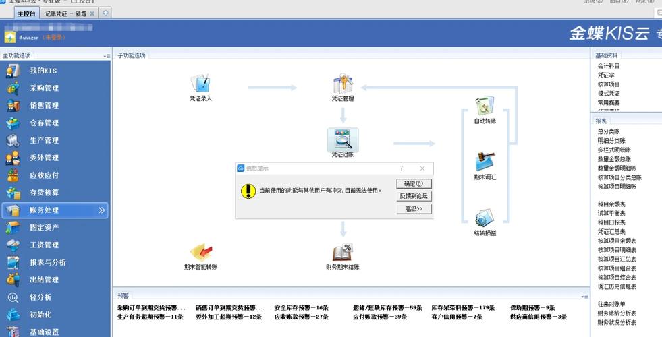662x337 pixels.
Task: Launch 财务期末结账 function icon
Action: [342, 252]
